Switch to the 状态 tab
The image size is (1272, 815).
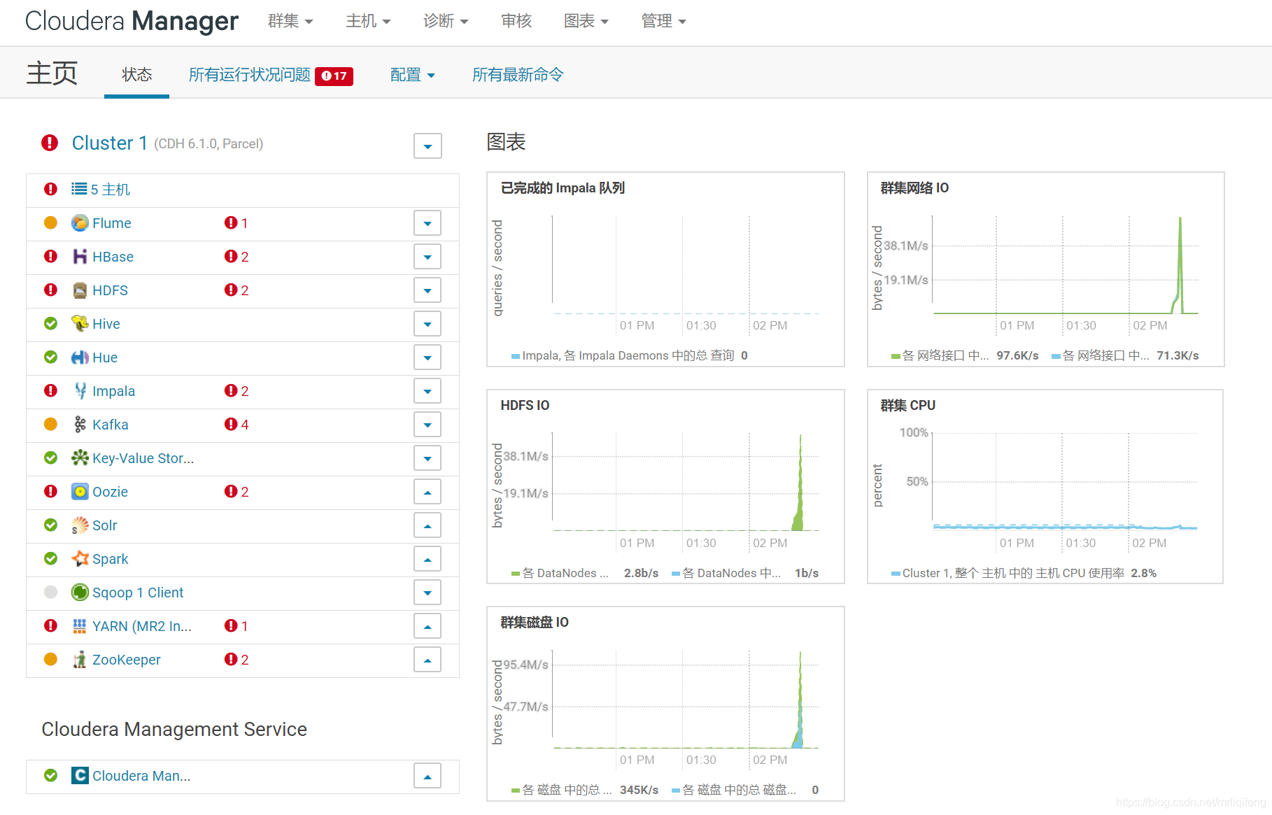(136, 75)
